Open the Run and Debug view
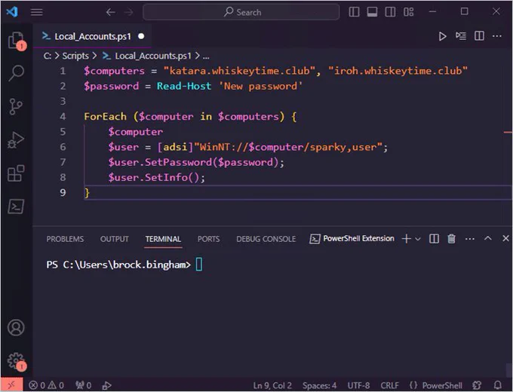Viewport: 513px width, 392px height. 16,140
